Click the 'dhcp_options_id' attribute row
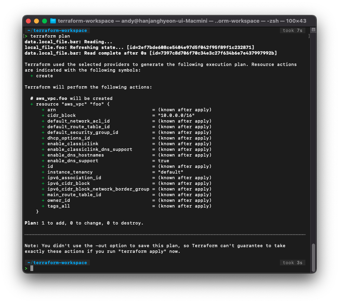 [x=126, y=138]
